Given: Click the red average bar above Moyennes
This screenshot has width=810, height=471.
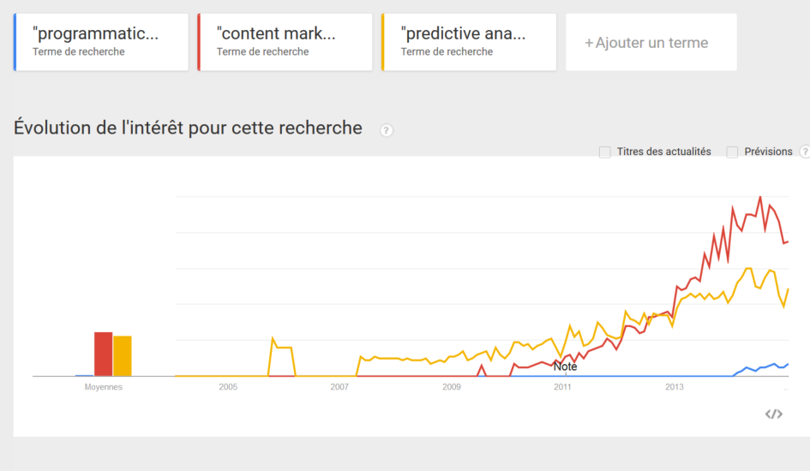Looking at the screenshot, I should click(x=104, y=354).
